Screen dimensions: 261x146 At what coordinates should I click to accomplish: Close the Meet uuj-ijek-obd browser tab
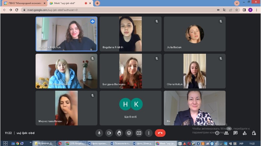coord(90,3)
